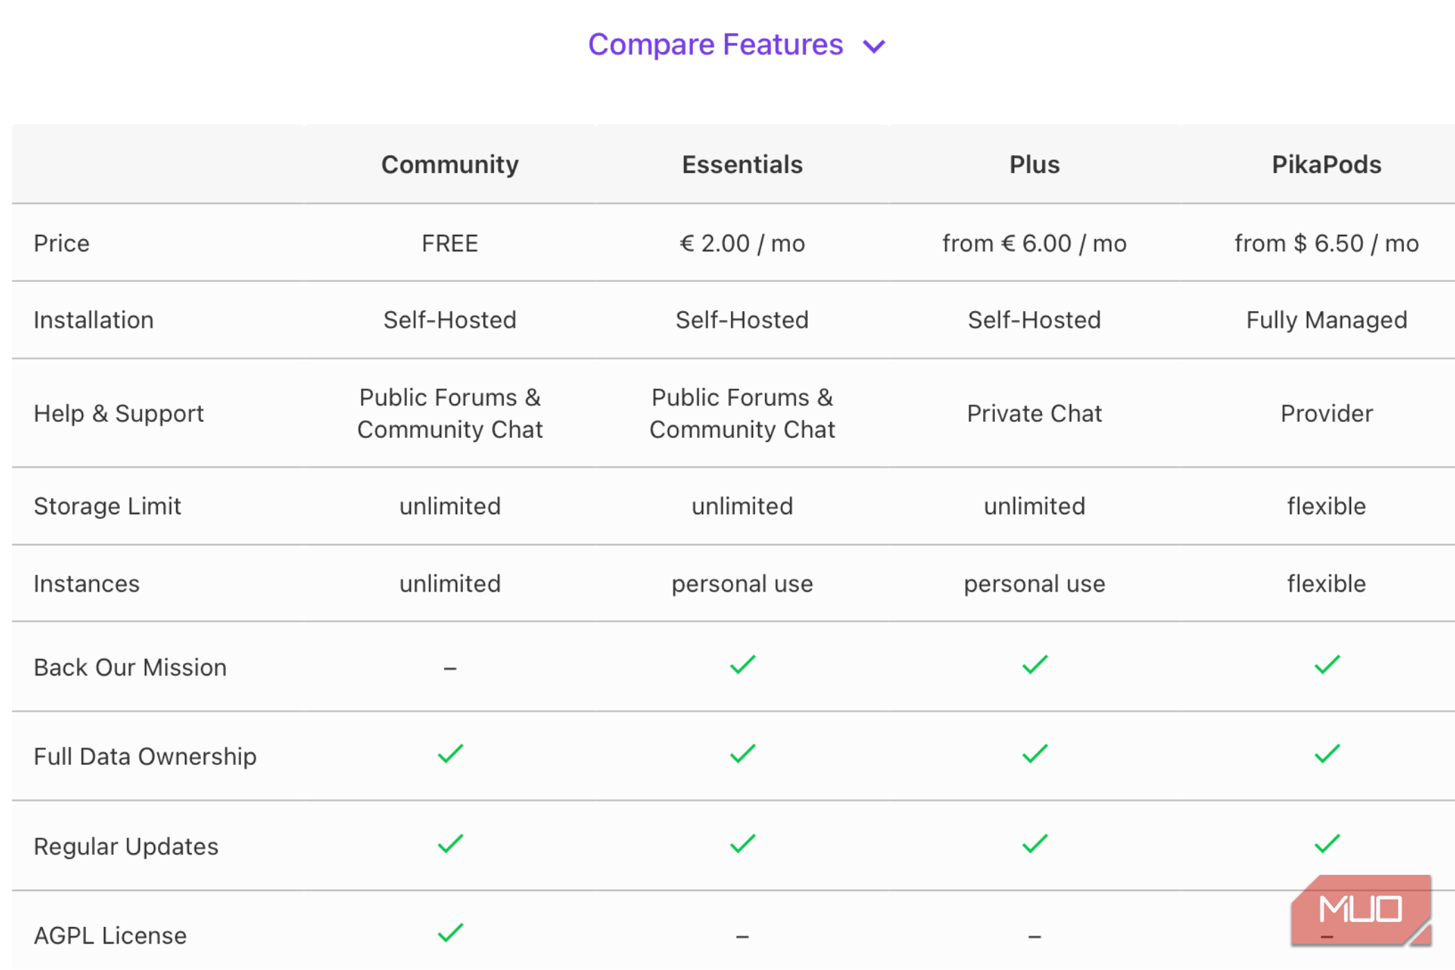Screen dimensions: 1455x970
Task: Click the Compare Features heading link
Action: (715, 45)
